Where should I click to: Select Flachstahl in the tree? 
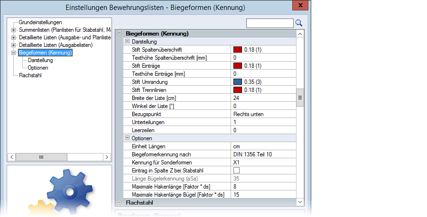pos(30,75)
